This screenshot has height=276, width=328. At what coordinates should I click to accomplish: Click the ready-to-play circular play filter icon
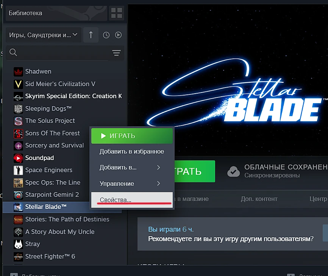tap(118, 34)
